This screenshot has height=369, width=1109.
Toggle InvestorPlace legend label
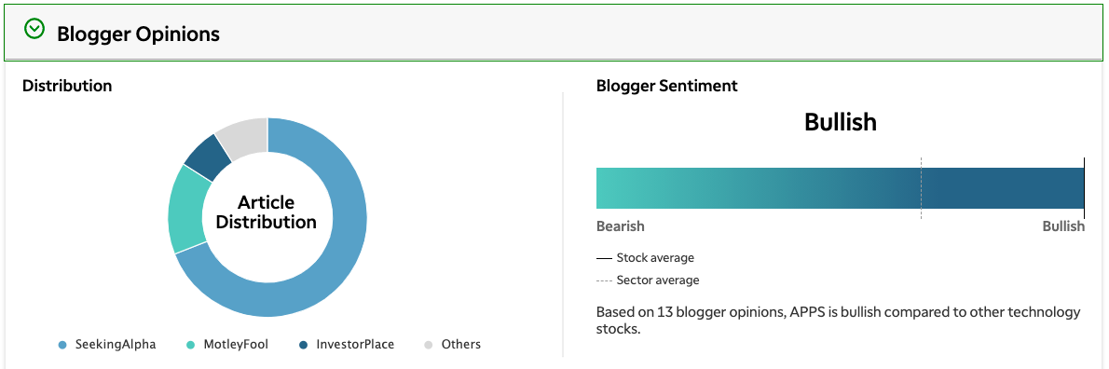click(x=355, y=345)
